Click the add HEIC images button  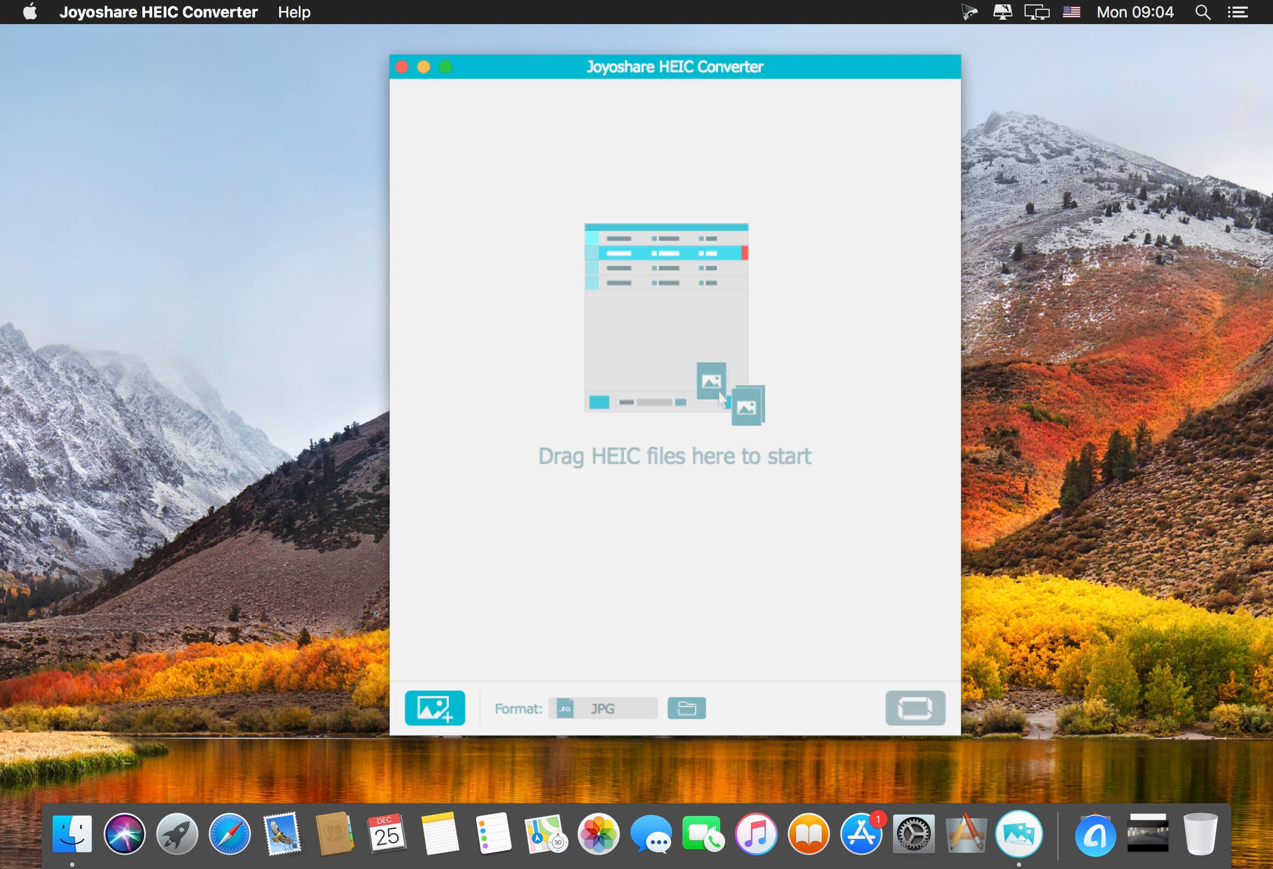pos(435,708)
